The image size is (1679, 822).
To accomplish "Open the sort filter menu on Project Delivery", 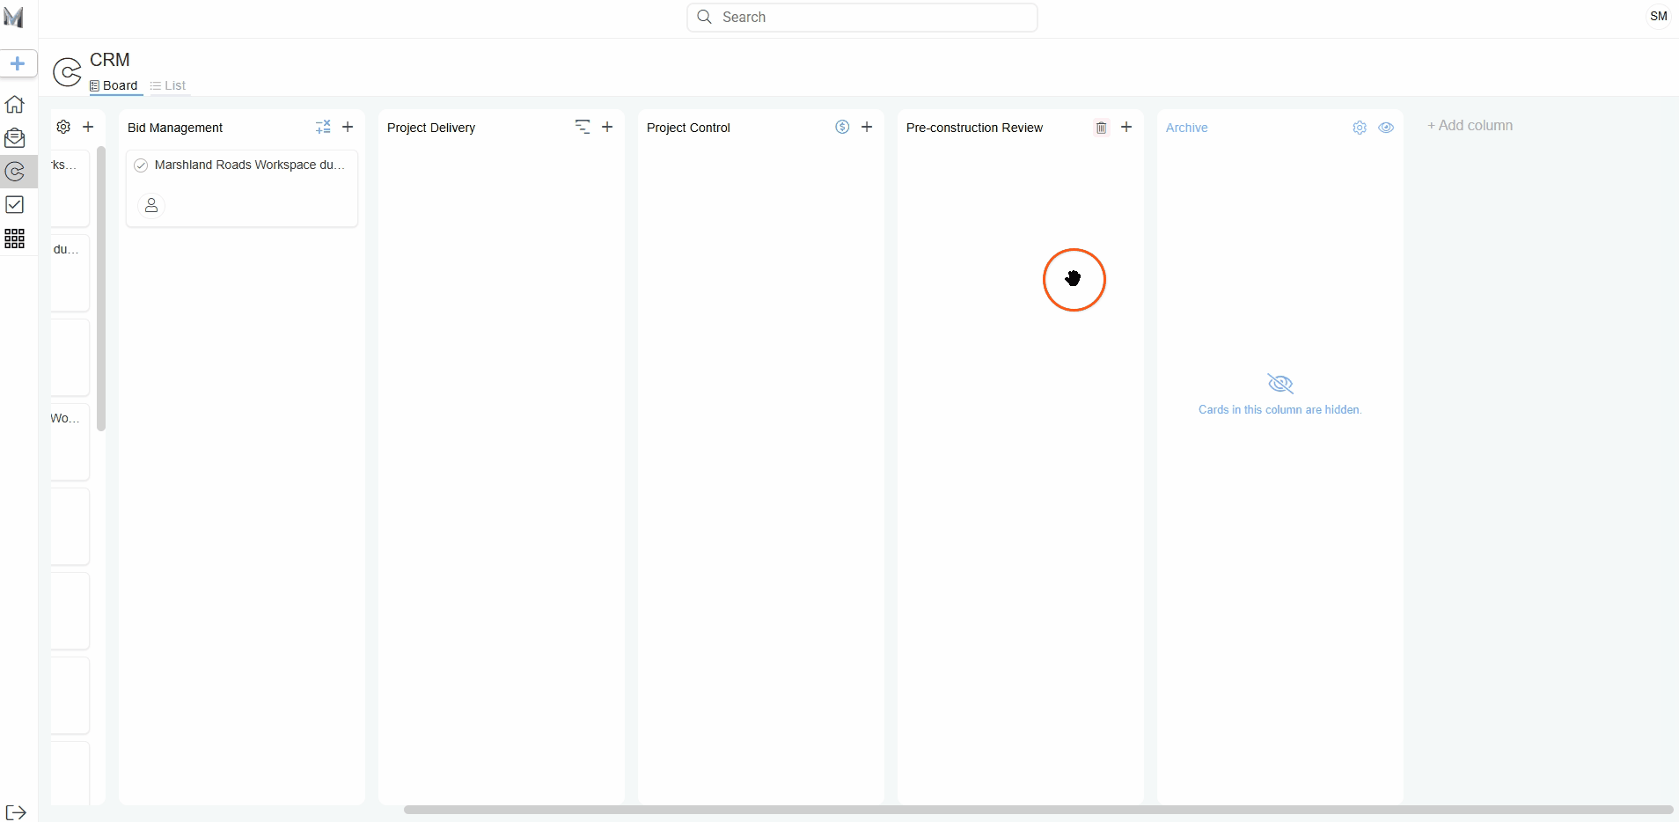I will click(x=582, y=127).
